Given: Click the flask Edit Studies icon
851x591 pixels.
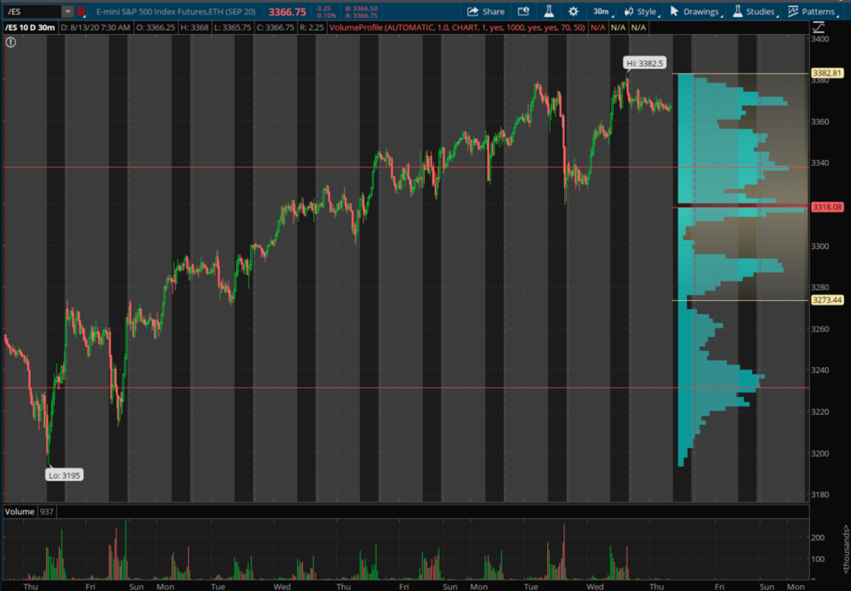Looking at the screenshot, I should (549, 12).
